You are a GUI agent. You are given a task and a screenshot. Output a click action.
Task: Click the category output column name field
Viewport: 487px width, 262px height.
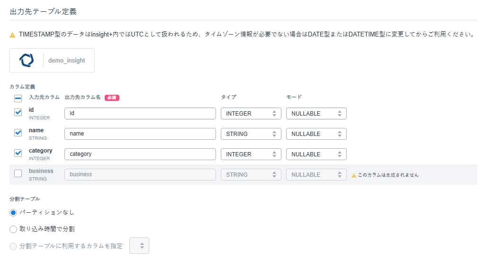tap(140, 154)
